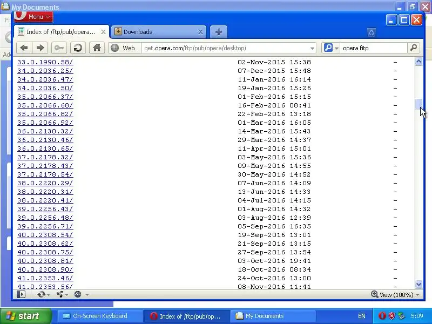Screen dimensions: 432x324
Task: Switch to My Documents taskbar button
Action: (x=274, y=316)
